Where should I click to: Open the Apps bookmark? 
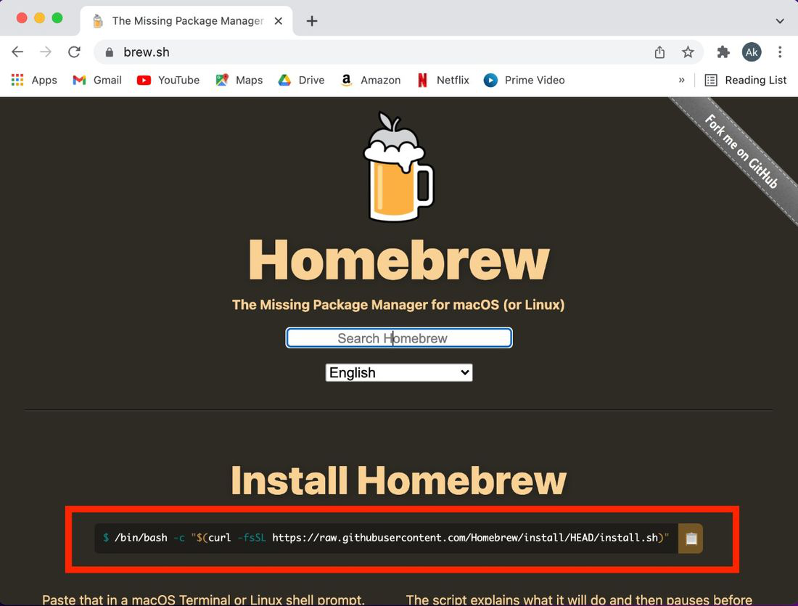tap(34, 80)
